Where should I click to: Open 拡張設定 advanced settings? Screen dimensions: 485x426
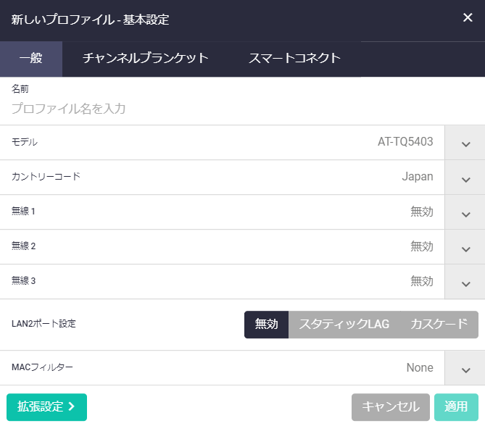point(46,407)
